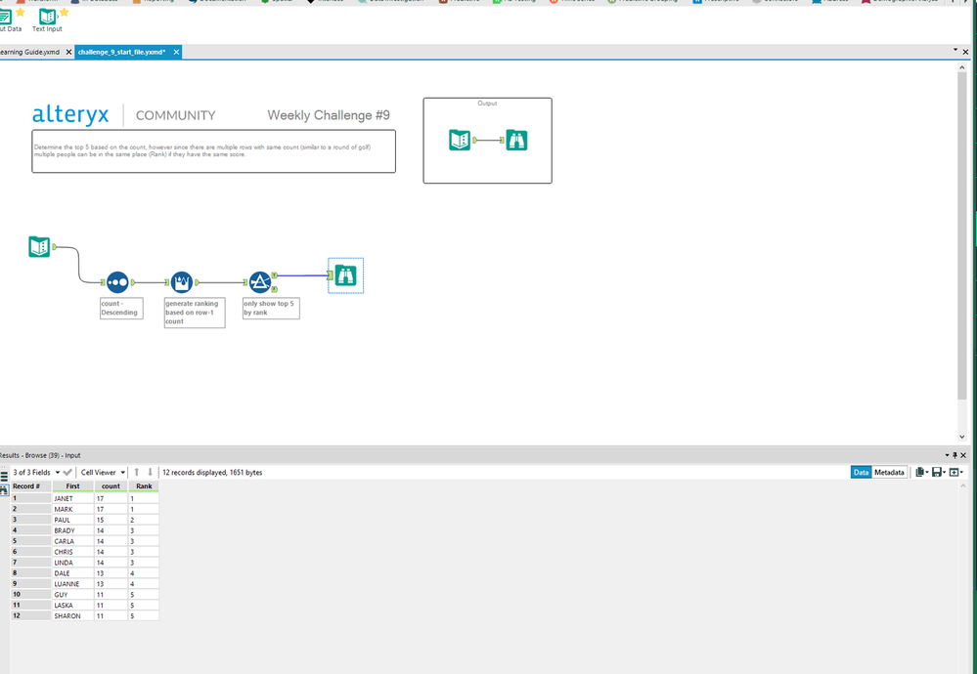Click the save results icon in results toolbar
The height and width of the screenshot is (674, 977).
937,473
